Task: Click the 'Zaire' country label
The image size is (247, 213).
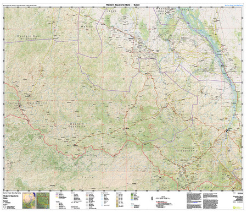Action: [88, 177]
